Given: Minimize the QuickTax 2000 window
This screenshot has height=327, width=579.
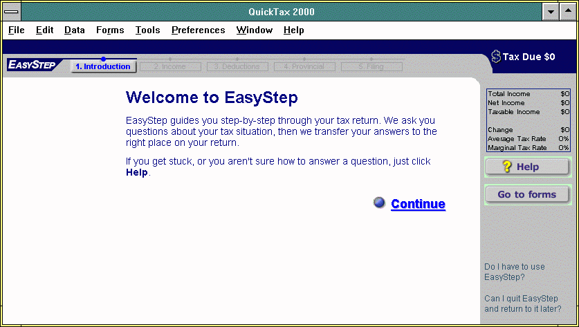Looking at the screenshot, I should (x=551, y=12).
